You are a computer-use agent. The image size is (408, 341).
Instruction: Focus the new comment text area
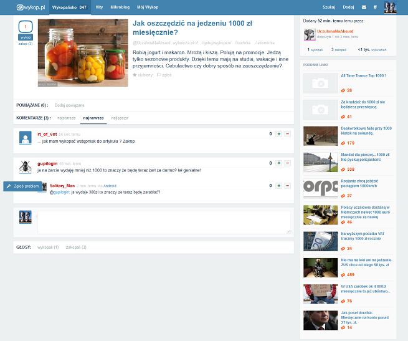click(164, 223)
